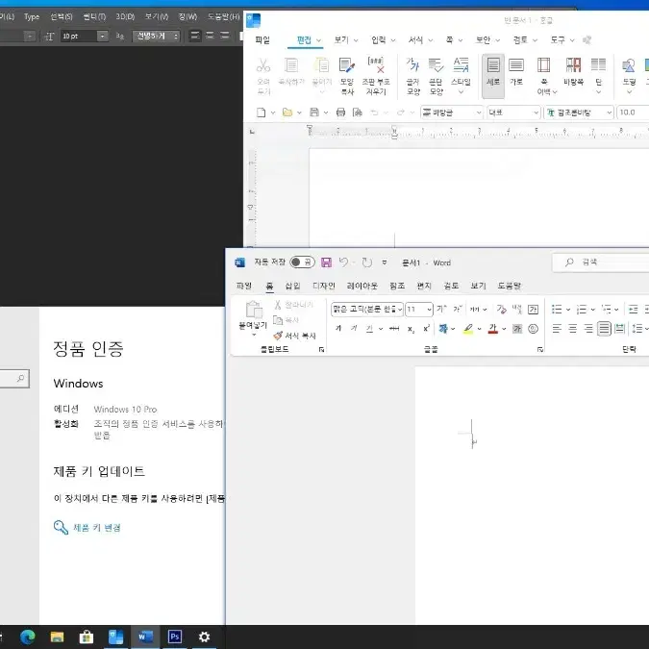Toggle Word character border button
This screenshot has width=649, height=649.
[533, 309]
